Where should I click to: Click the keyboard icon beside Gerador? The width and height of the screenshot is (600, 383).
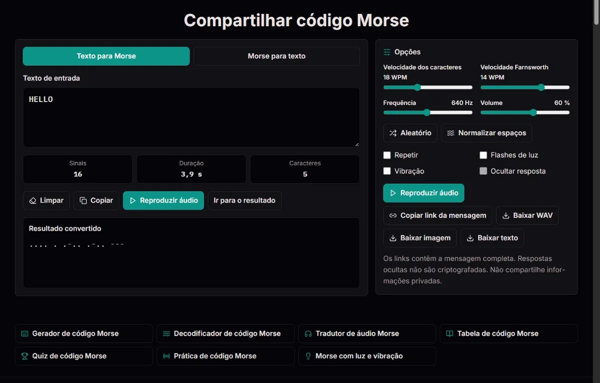click(24, 333)
